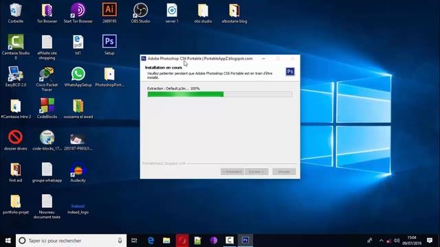Select the server 1 desktop icon
The image size is (440, 247).
172,13
